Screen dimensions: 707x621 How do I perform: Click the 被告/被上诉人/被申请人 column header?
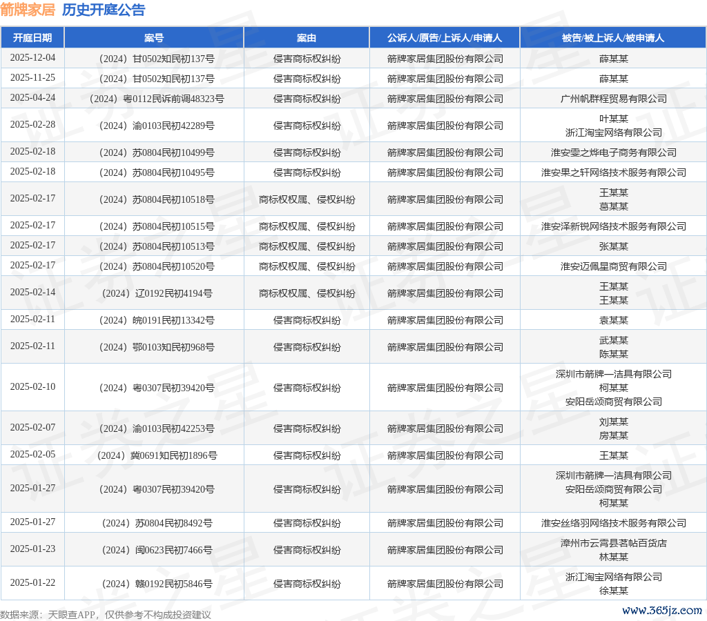[x=613, y=38]
